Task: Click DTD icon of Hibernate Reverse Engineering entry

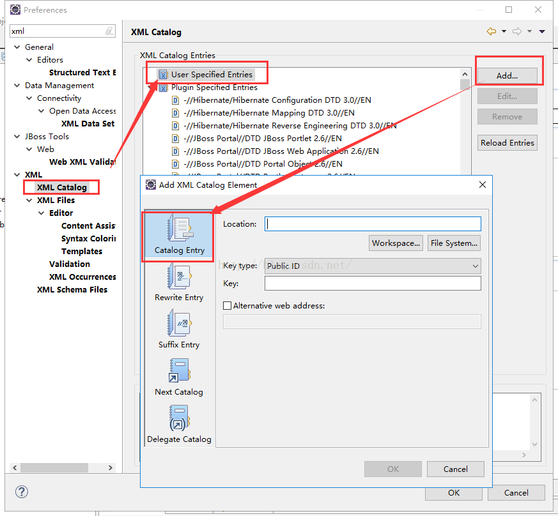Action: coord(175,126)
